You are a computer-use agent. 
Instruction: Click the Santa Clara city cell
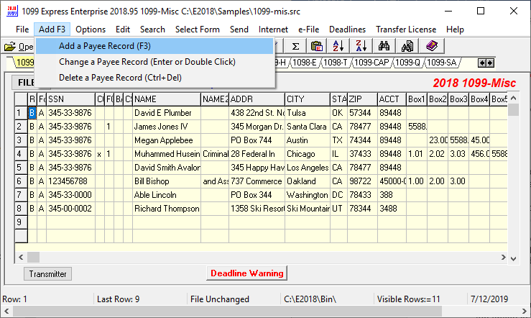pos(308,127)
